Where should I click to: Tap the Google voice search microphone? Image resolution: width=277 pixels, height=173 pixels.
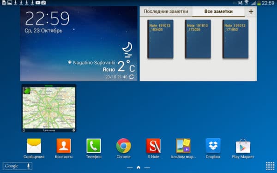tap(29, 166)
